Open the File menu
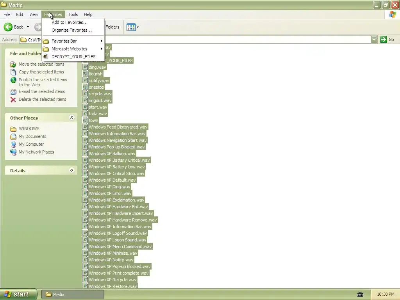Image resolution: width=400 pixels, height=300 pixels. click(x=7, y=14)
